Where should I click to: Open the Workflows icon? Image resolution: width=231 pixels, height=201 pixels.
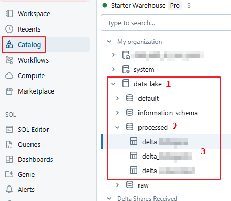[9, 60]
